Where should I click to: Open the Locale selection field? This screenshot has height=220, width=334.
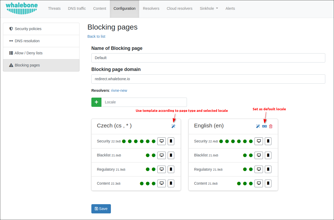144,102
